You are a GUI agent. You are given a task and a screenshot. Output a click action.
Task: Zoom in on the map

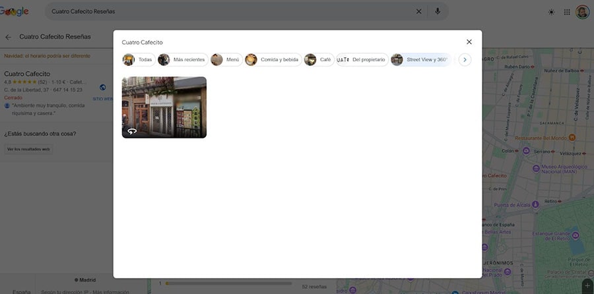point(587,286)
